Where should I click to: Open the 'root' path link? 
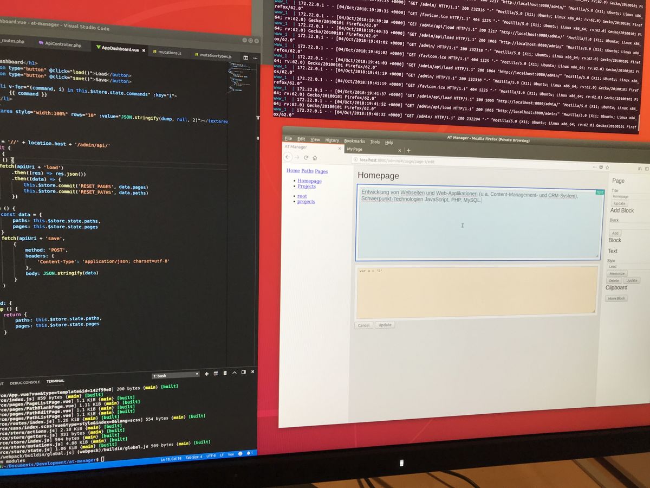(302, 196)
